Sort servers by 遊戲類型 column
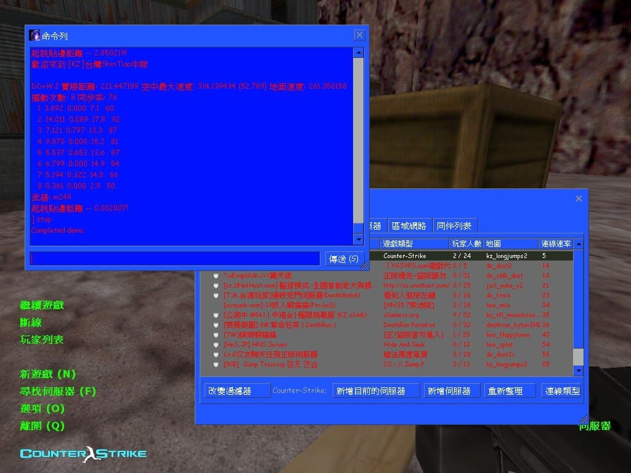The height and width of the screenshot is (473, 631). [413, 244]
